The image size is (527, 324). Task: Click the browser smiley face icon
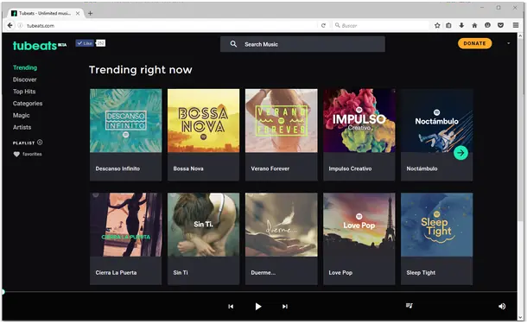pyautogui.click(x=487, y=26)
